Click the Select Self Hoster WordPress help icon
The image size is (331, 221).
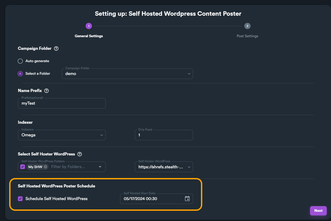pyautogui.click(x=80, y=154)
